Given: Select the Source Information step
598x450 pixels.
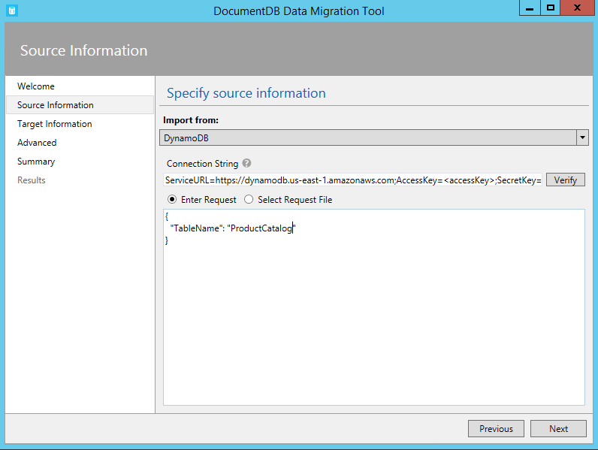Looking at the screenshot, I should [80, 105].
